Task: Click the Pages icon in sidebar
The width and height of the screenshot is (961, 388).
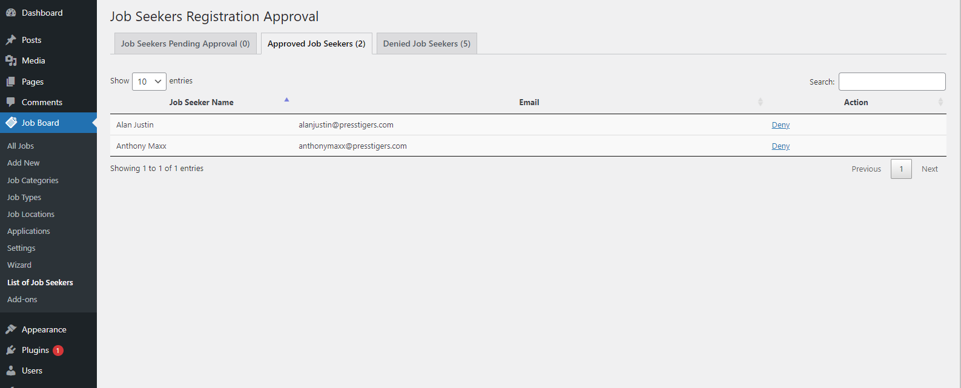Action: point(11,82)
